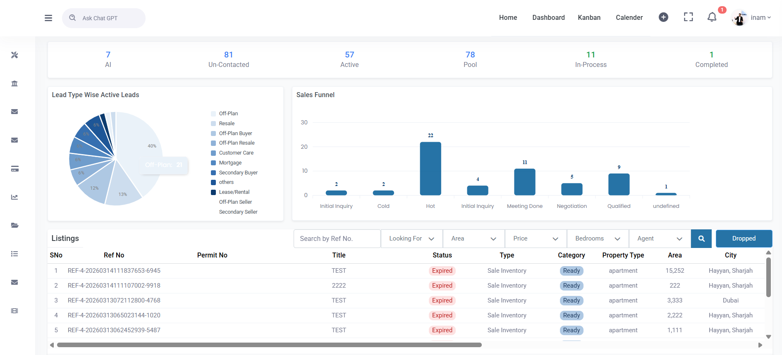Click the listings vertical scrollbar thumb
The height and width of the screenshot is (355, 782).
[x=768, y=277]
